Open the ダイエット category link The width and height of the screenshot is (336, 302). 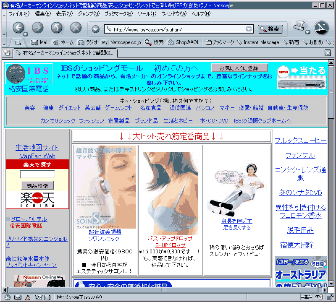coord(70,108)
